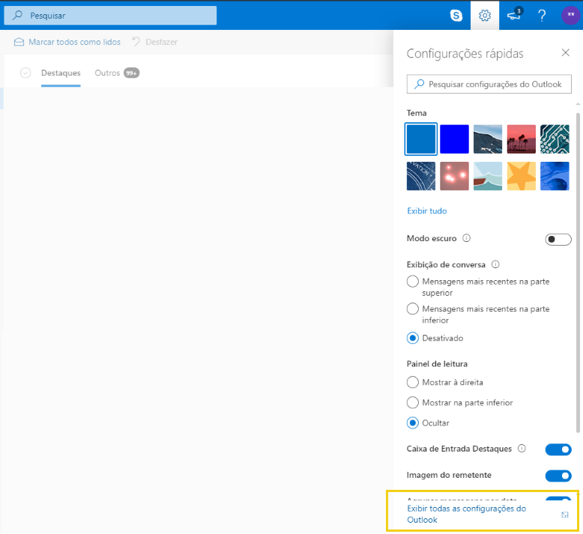This screenshot has height=534, width=583.
Task: Click Exibir tudo themes link
Action: (427, 210)
